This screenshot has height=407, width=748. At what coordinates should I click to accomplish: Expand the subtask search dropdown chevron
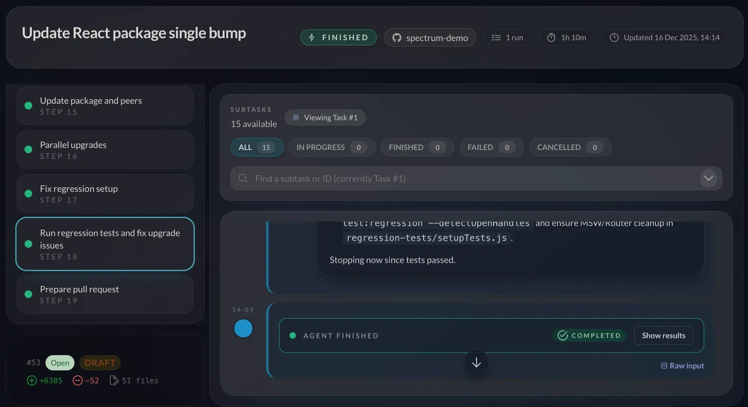708,178
